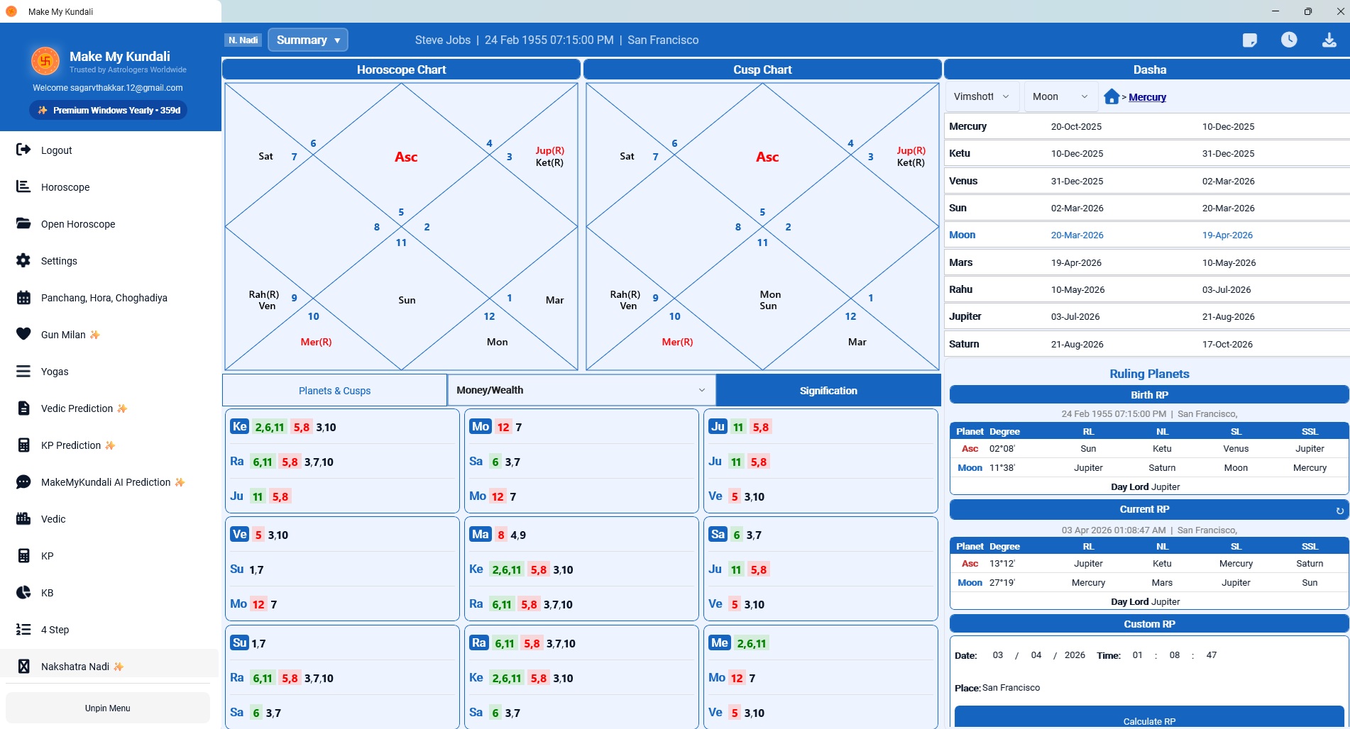Switch to Planets & Cusps tab
Viewport: 1350px width, 729px height.
(334, 391)
